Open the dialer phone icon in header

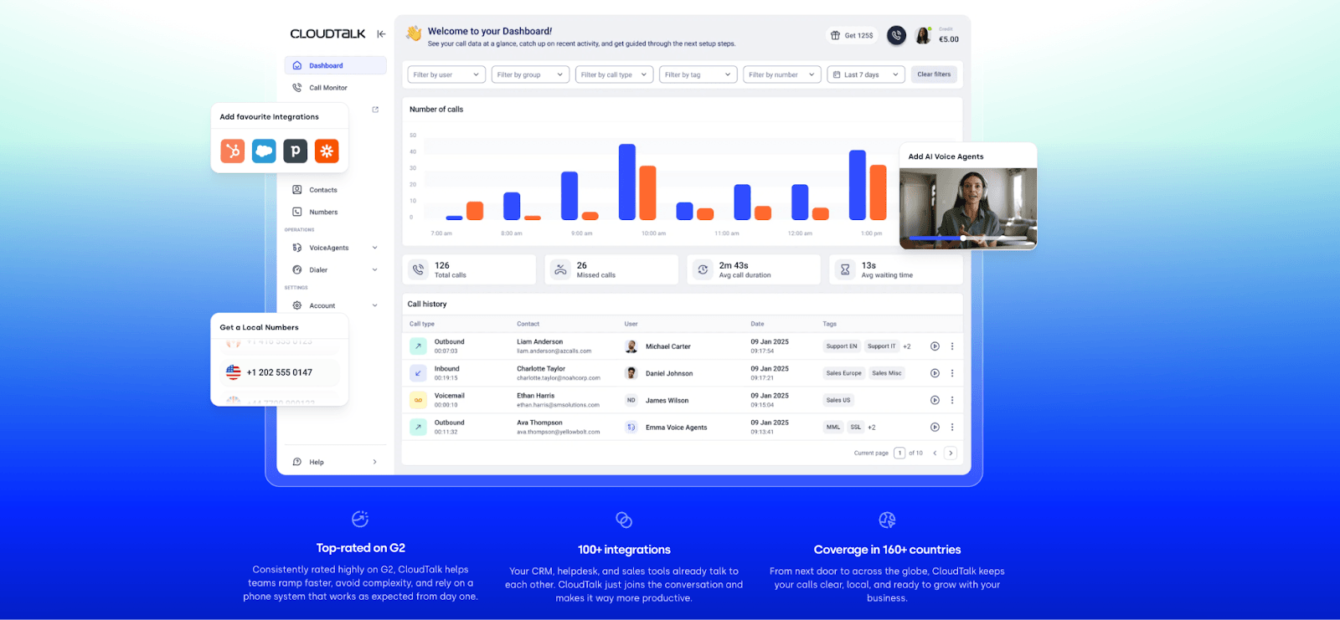click(x=896, y=35)
